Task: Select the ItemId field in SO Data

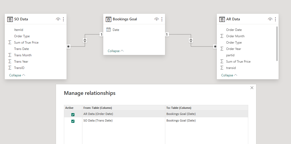Action: [18, 30]
